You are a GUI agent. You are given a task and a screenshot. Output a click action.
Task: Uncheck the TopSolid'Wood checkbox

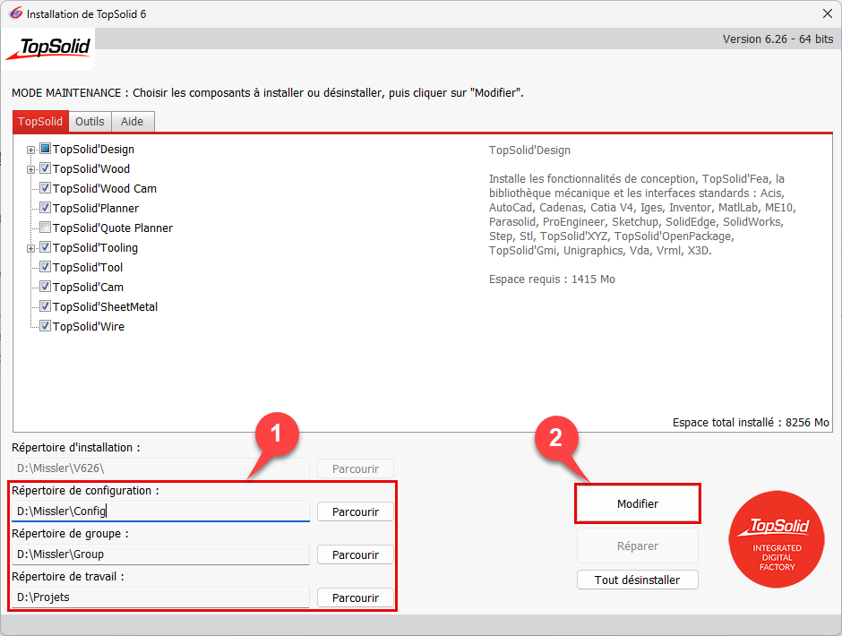coord(45,168)
